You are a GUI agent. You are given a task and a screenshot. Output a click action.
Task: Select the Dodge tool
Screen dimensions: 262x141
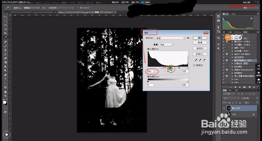point(5,70)
